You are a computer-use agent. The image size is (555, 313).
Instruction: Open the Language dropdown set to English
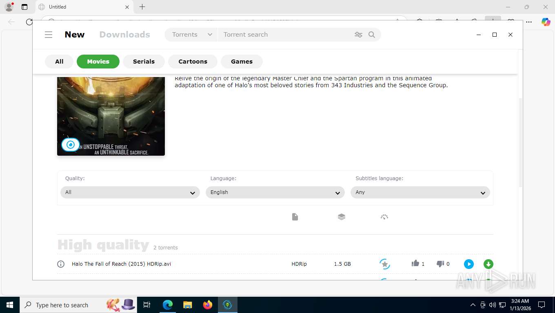pos(275,192)
